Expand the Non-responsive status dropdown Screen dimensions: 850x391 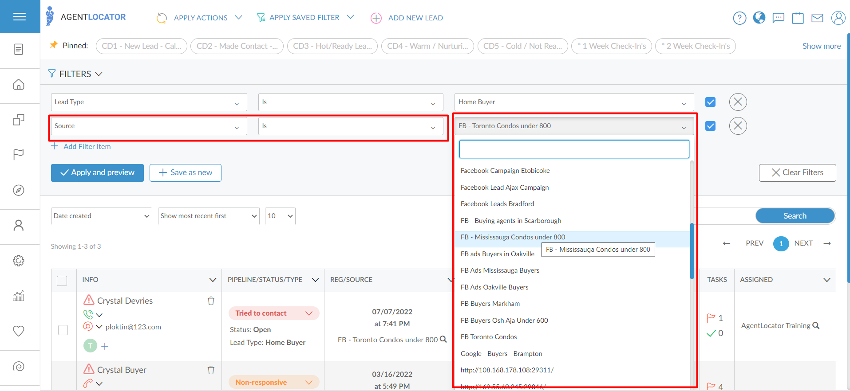point(309,382)
